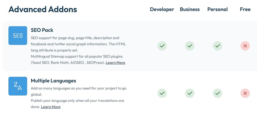Click Multiple Languages Personal green checkmark
Image resolution: width=257 pixels, height=114 pixels.
tap(218, 93)
